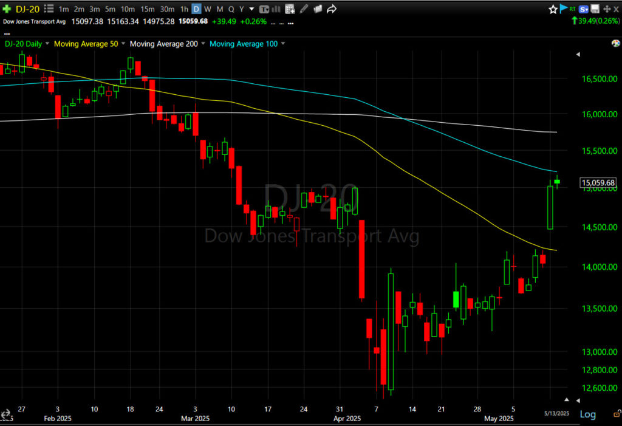Select the 10m timeframe

point(128,9)
